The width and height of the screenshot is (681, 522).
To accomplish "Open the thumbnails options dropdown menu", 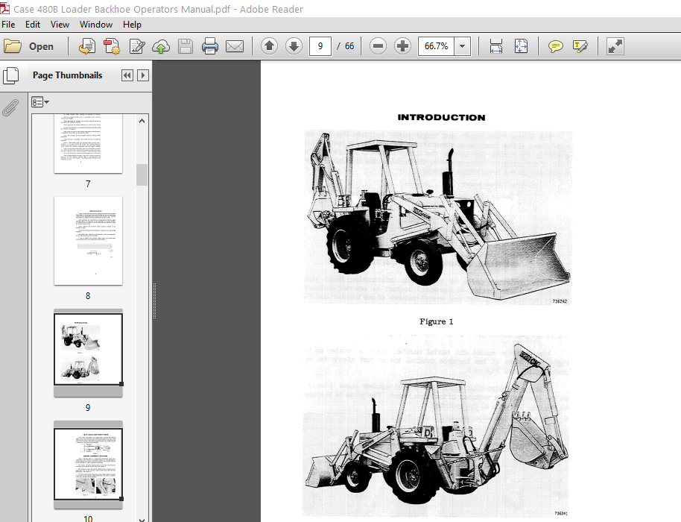I will point(40,103).
